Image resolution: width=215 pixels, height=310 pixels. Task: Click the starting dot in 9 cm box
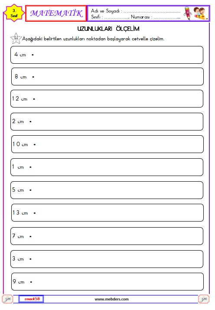tap(31, 282)
